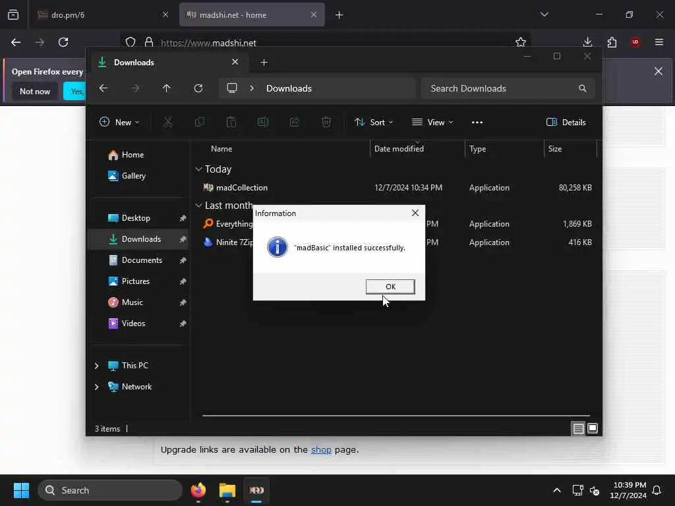Dismiss the Firefox notification bar
This screenshot has width=675, height=506.
tap(659, 71)
